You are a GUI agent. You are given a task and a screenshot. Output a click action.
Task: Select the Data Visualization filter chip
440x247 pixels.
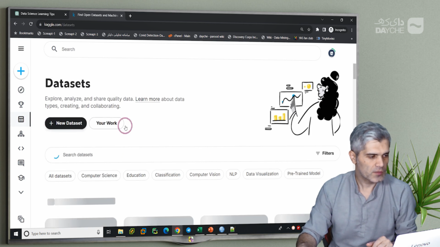coord(262,174)
